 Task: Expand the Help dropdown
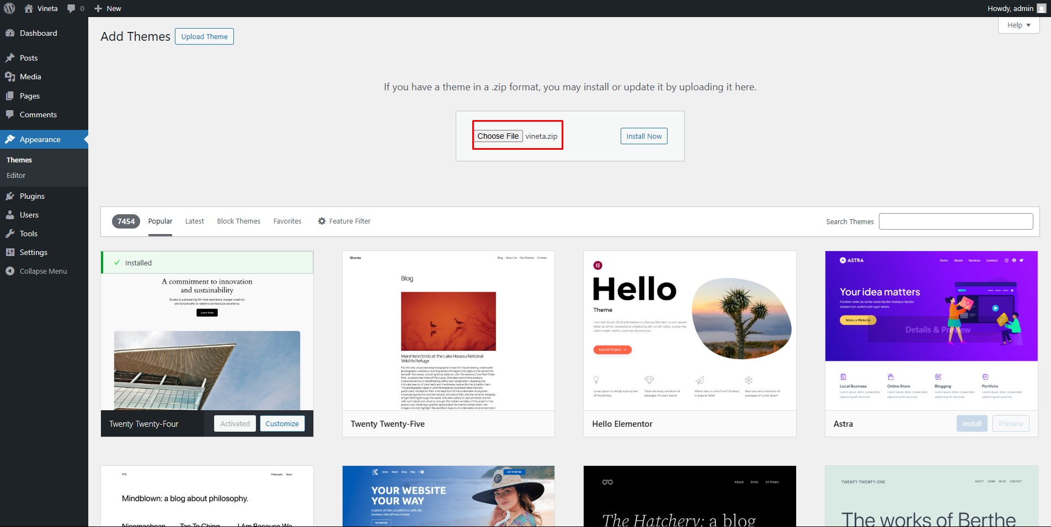(x=1018, y=25)
